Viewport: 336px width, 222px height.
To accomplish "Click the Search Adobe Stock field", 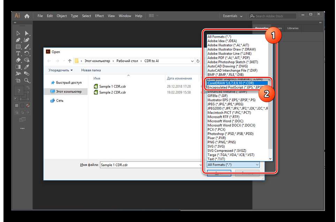I will coord(273,16).
